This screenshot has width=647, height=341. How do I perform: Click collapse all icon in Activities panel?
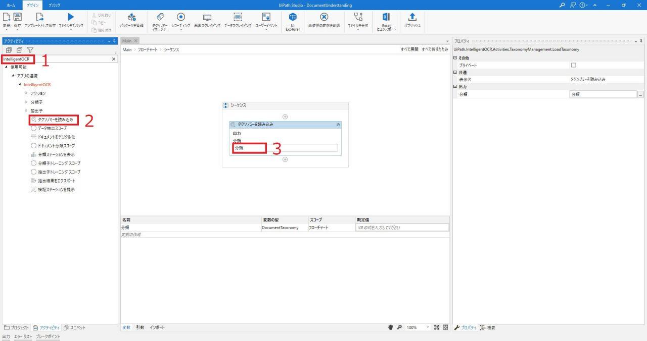tap(19, 50)
